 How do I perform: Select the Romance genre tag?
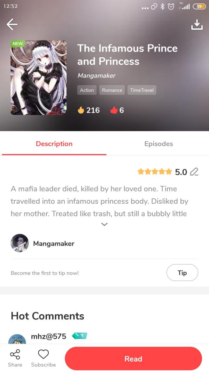(112, 90)
